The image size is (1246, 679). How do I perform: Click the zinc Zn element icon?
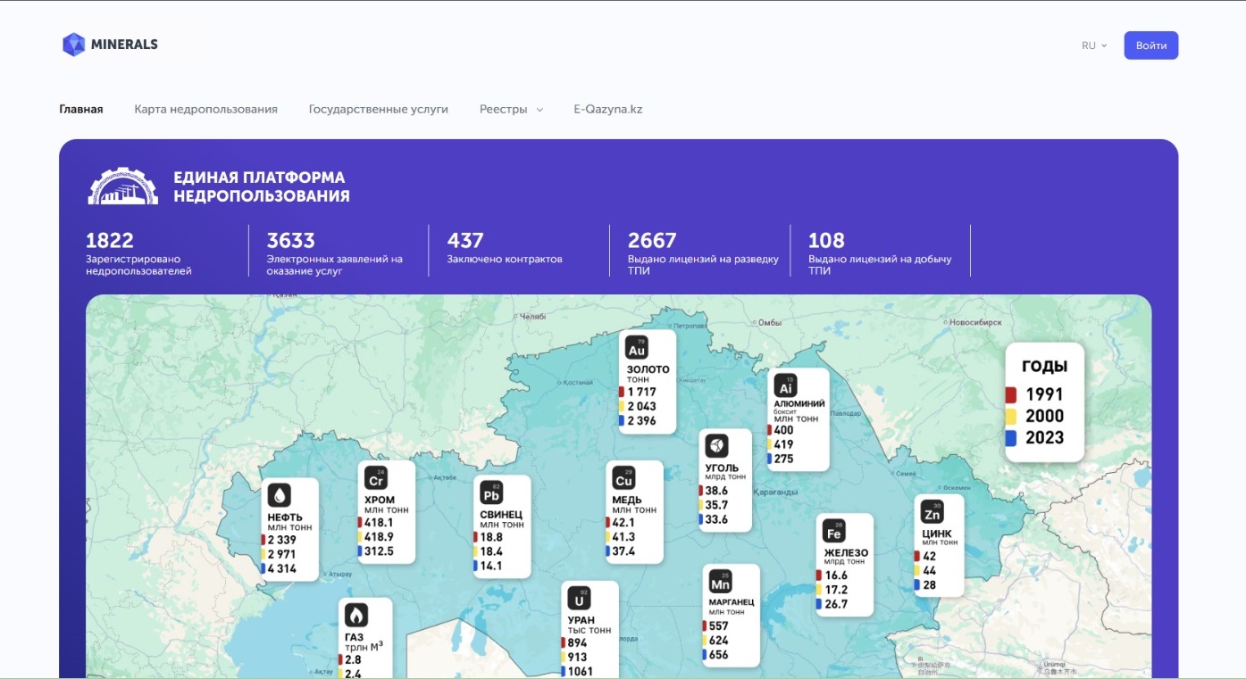point(932,512)
